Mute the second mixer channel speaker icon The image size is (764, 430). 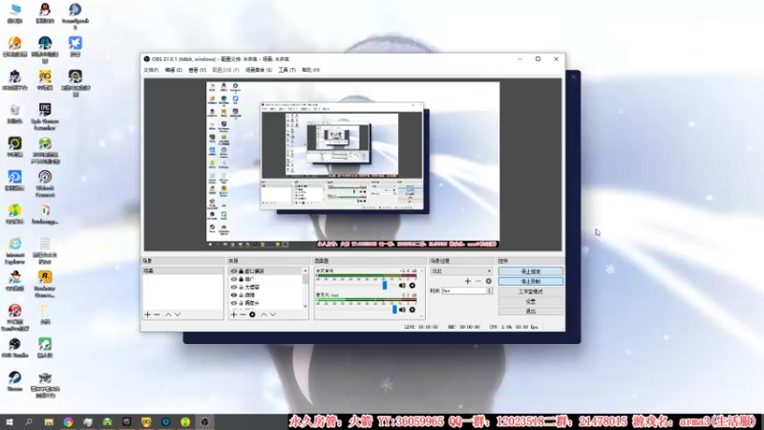(x=402, y=310)
